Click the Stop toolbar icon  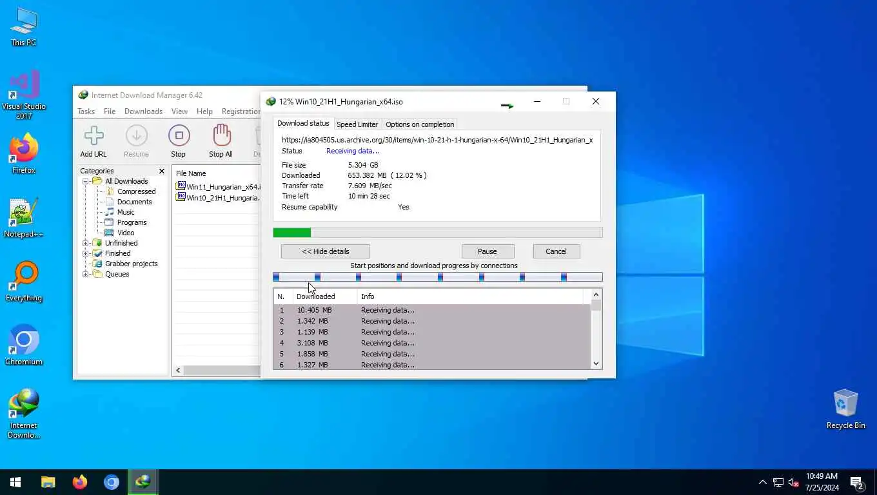tap(179, 136)
